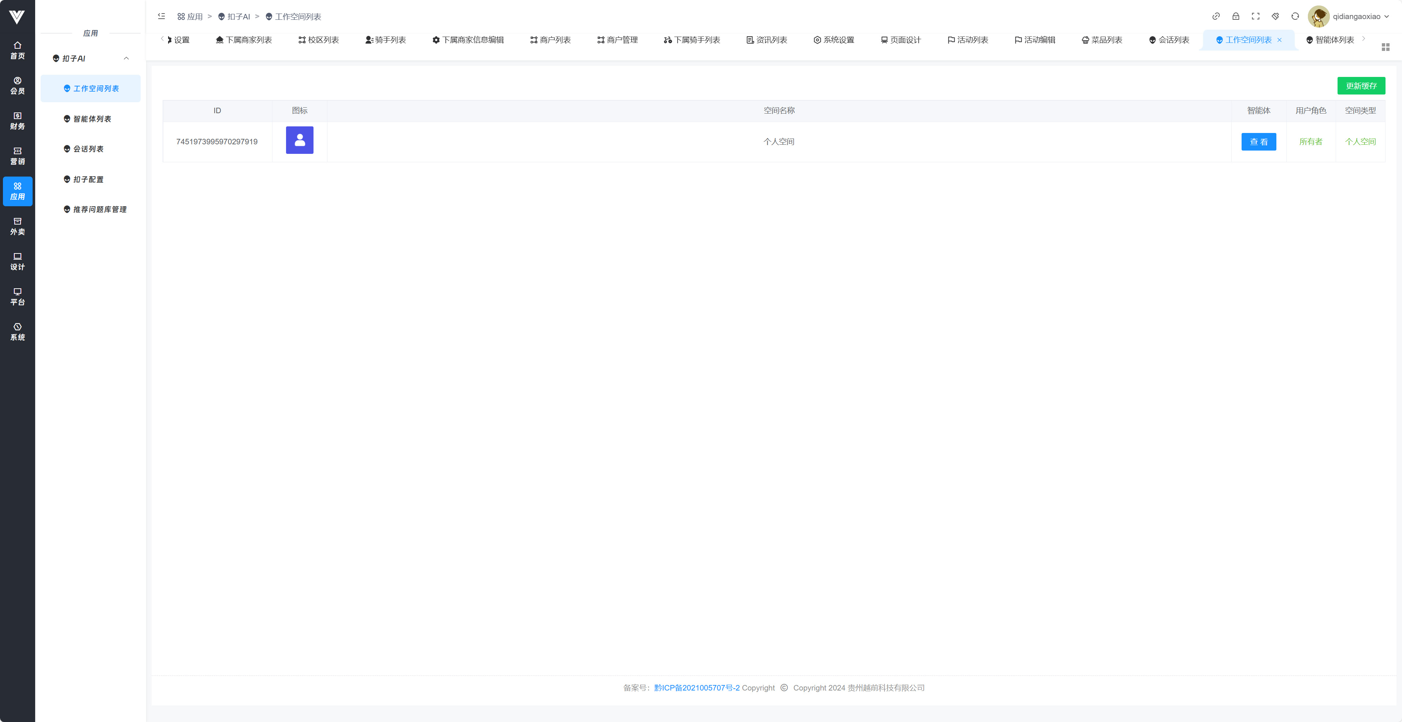Close the 工作空间列表 tab
The image size is (1402, 722).
1280,40
